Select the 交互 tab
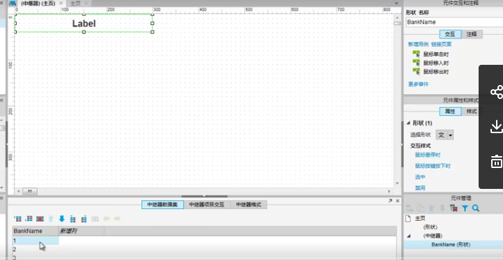This screenshot has width=503, height=260. (450, 34)
